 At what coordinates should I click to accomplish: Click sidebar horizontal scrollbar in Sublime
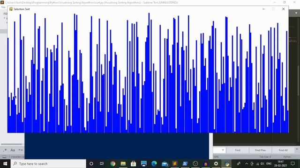(x=11, y=144)
